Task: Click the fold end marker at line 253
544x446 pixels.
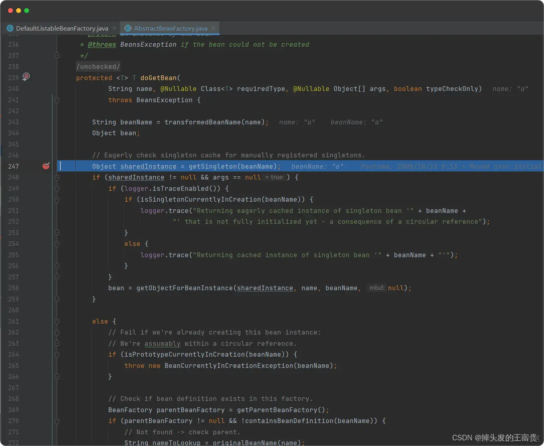Action: [57, 232]
